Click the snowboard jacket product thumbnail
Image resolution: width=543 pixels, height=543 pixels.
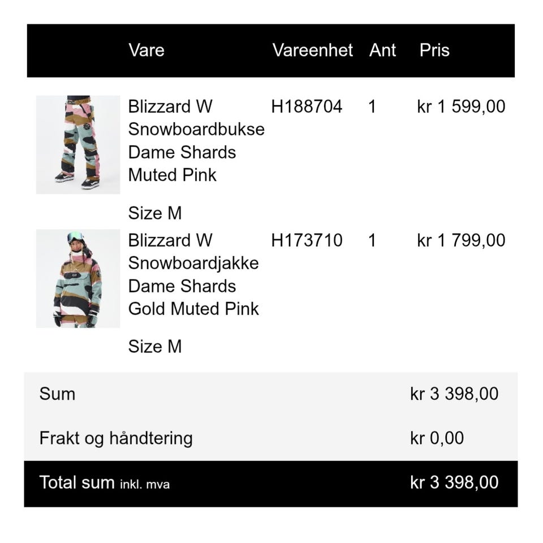pyautogui.click(x=78, y=278)
